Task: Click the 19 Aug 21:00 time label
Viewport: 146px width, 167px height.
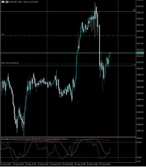Action: coord(43,164)
